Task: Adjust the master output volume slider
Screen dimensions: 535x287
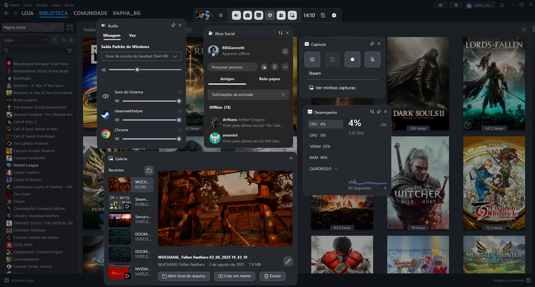Action: pos(145,69)
